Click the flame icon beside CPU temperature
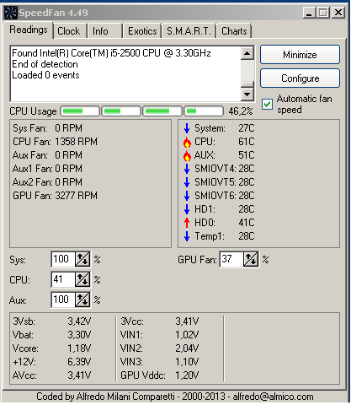This screenshot has width=351, height=405. 187,142
